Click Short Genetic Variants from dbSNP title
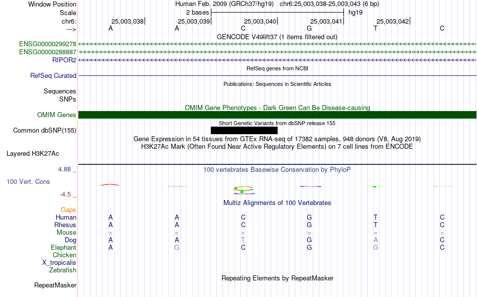Image resolution: width=477 pixels, height=297 pixels. [277, 123]
